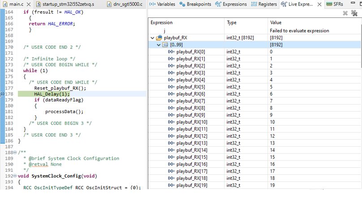Viewport: 362px width, 199px height.
Task: Select the j expression row
Action: [x=254, y=31]
